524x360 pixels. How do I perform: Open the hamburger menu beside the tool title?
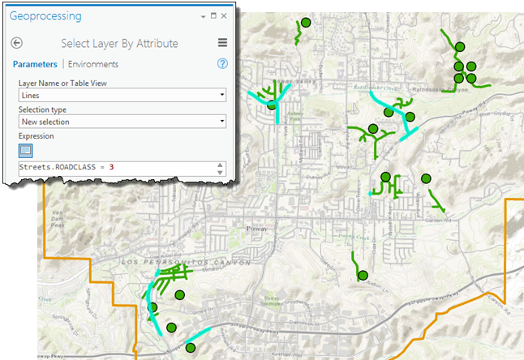point(222,44)
